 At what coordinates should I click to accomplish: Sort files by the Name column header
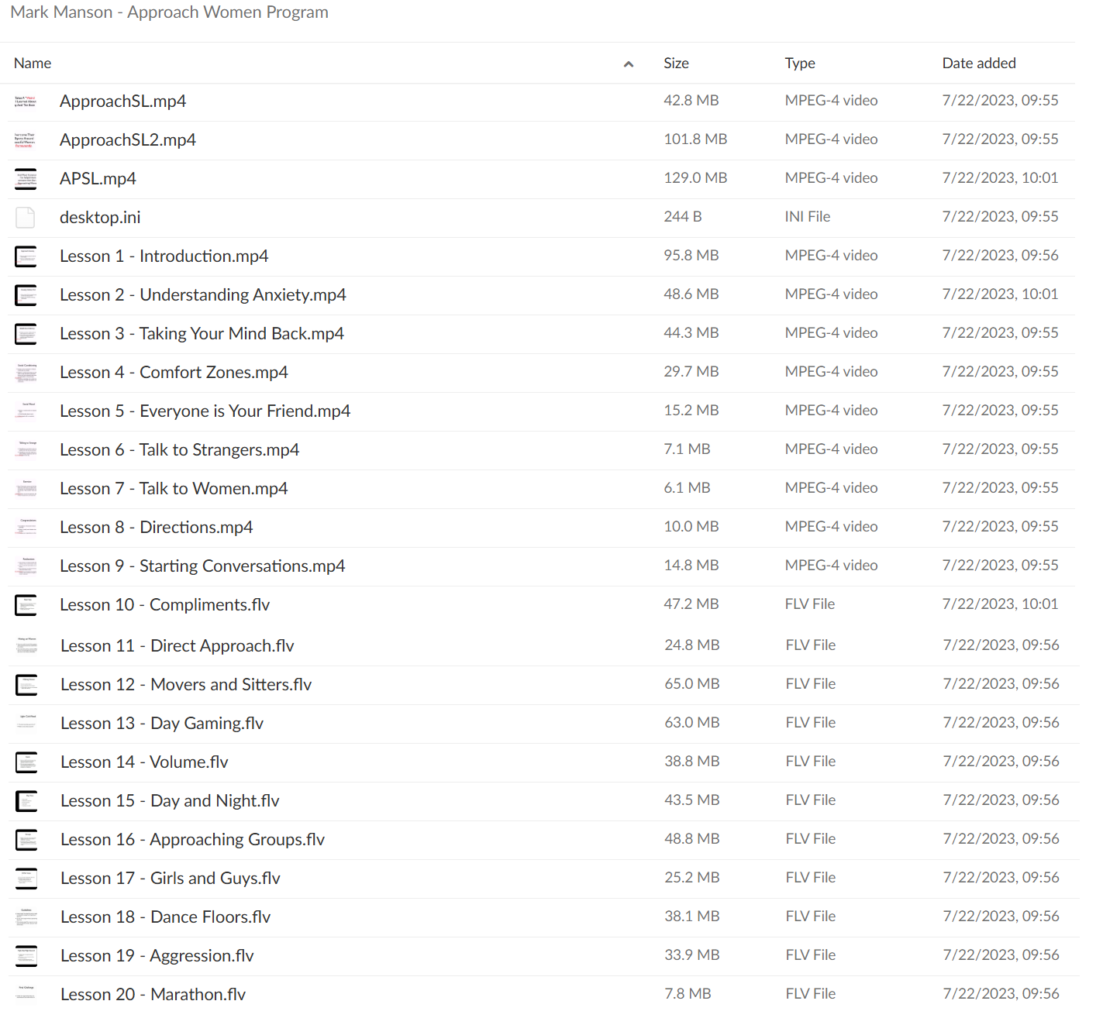click(x=33, y=64)
